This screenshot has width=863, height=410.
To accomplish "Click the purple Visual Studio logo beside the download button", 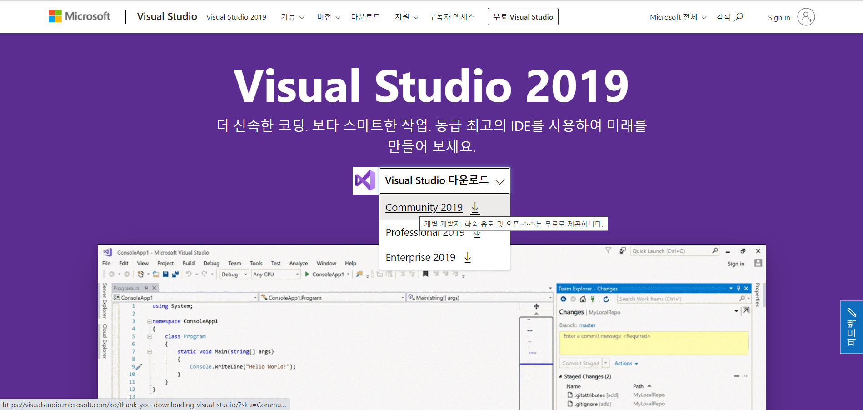I will tap(366, 181).
